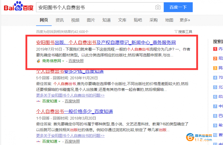
Task: Click hot search rank 4 badge
Action: coord(215,78)
